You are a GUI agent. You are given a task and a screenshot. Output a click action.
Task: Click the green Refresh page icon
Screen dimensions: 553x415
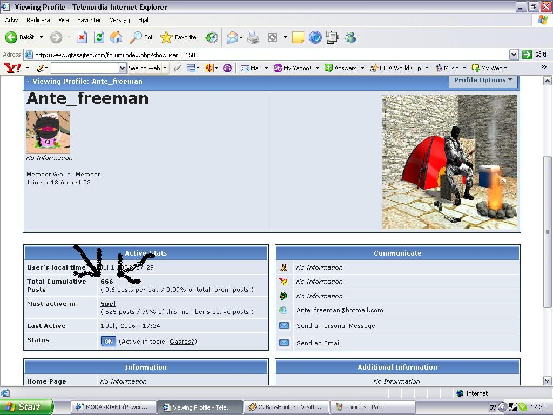click(99, 37)
